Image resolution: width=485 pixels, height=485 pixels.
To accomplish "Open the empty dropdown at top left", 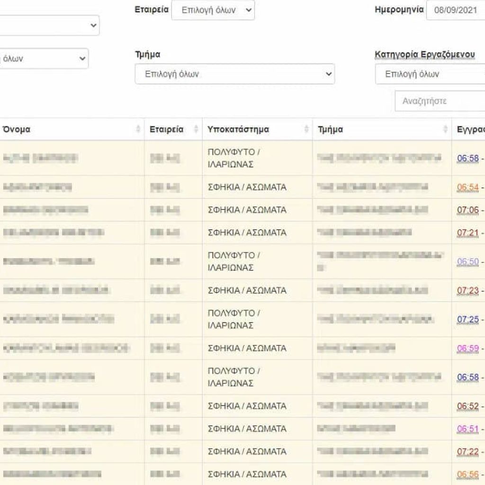I will 49,26.
